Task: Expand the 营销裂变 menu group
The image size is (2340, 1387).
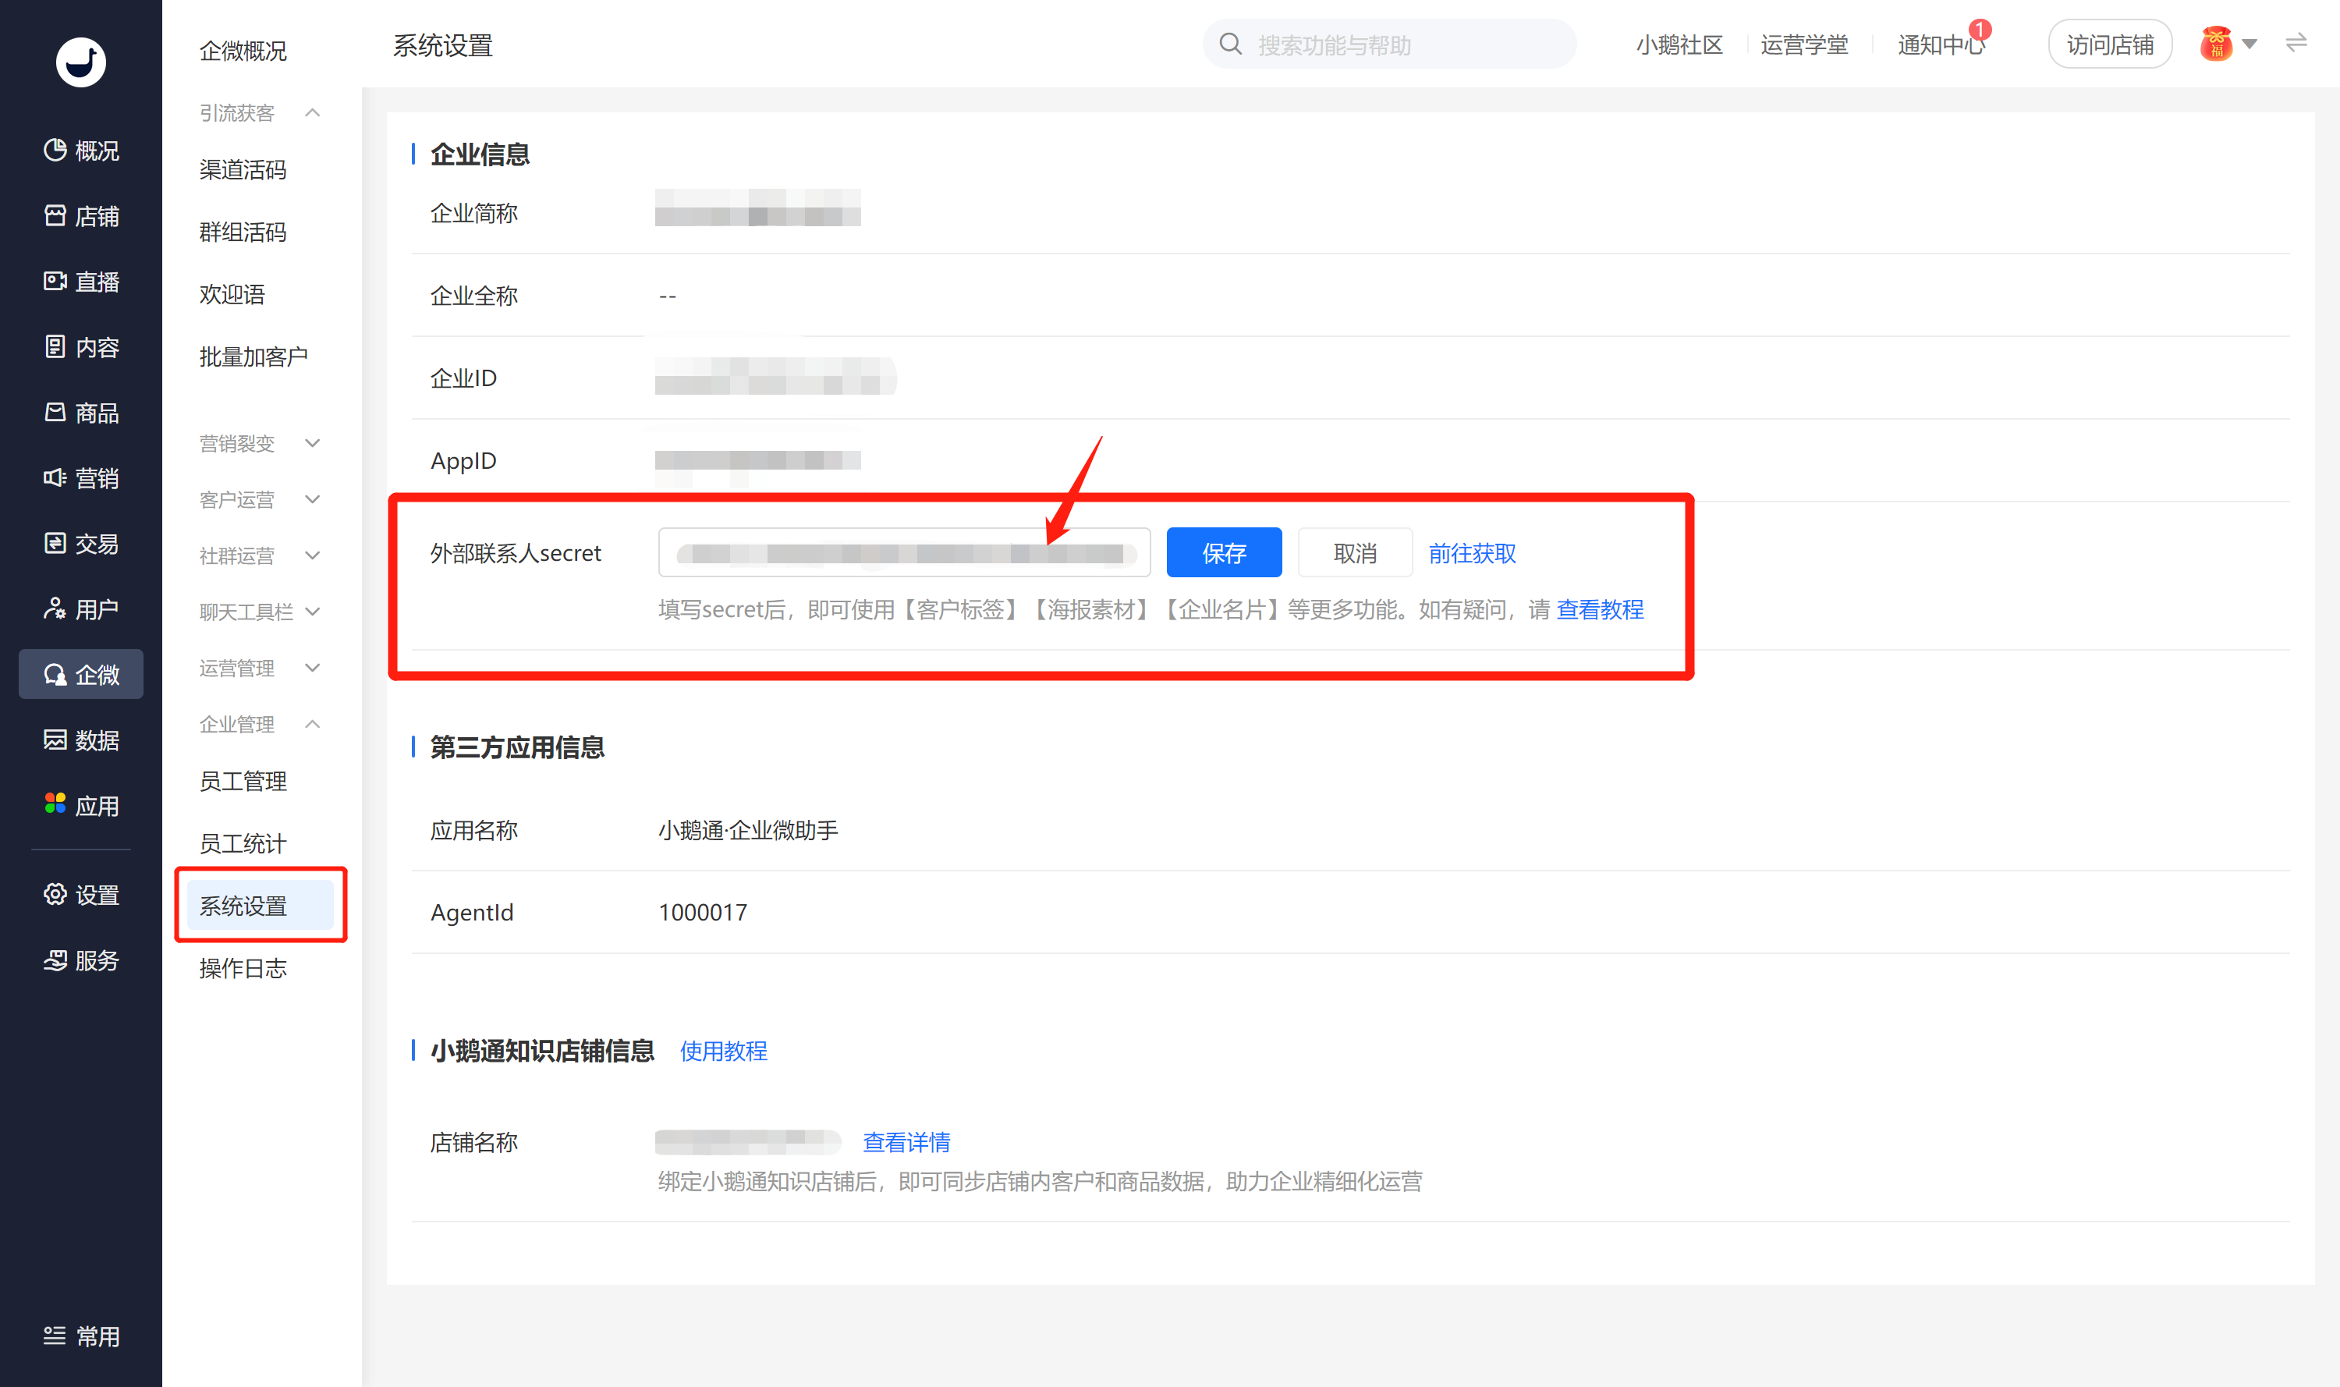Action: (x=260, y=443)
